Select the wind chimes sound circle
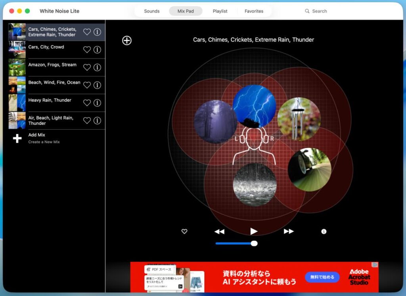 click(x=299, y=118)
